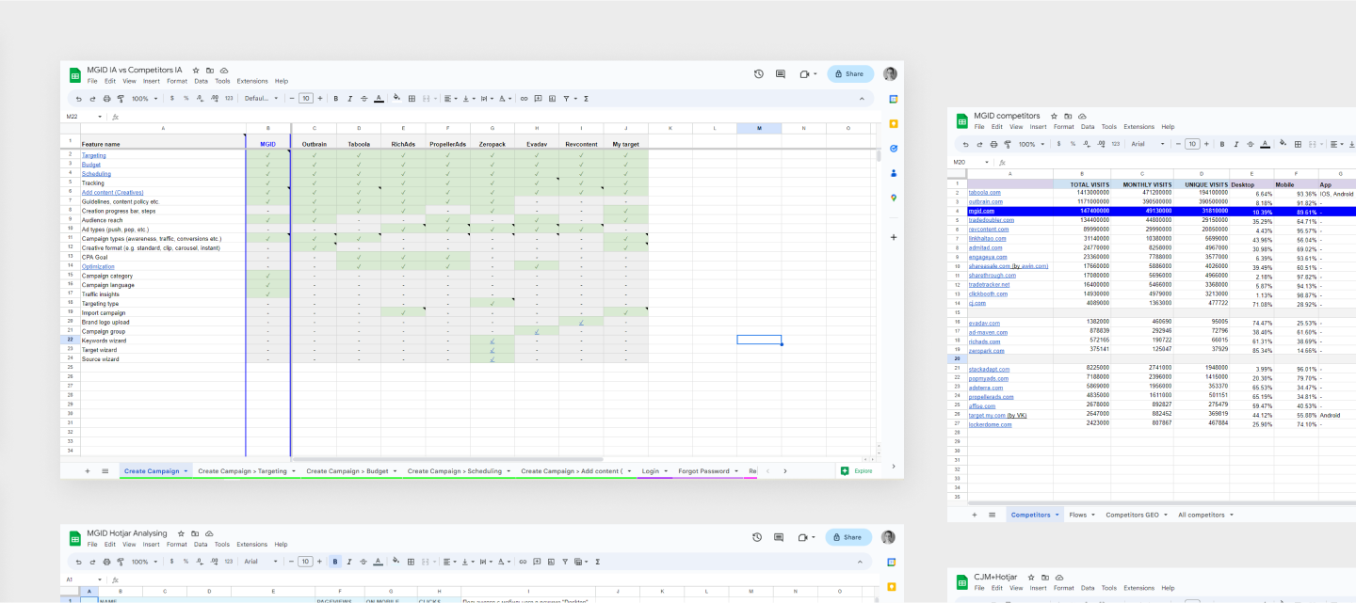Viewport: 1356px width, 603px height.
Task: Open Extensions menu in MGID IA vs Competitors
Action: (252, 81)
